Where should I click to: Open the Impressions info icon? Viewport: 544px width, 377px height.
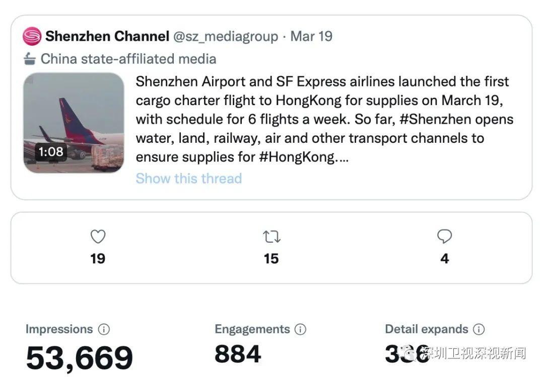tap(104, 330)
